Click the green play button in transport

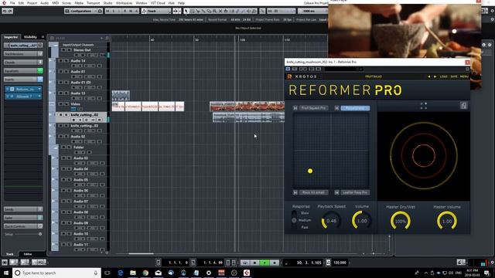pos(265,263)
